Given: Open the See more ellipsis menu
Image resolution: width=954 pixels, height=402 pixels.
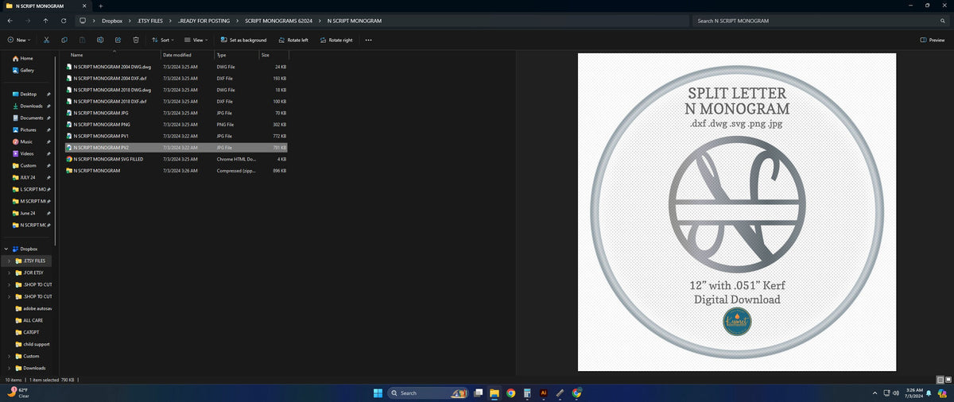Looking at the screenshot, I should [x=368, y=40].
